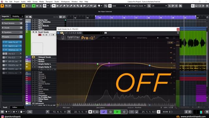Viewport: 209px width, 118px height.
Task: Go to next Pro-Q 3 preset
Action: [x=158, y=38]
